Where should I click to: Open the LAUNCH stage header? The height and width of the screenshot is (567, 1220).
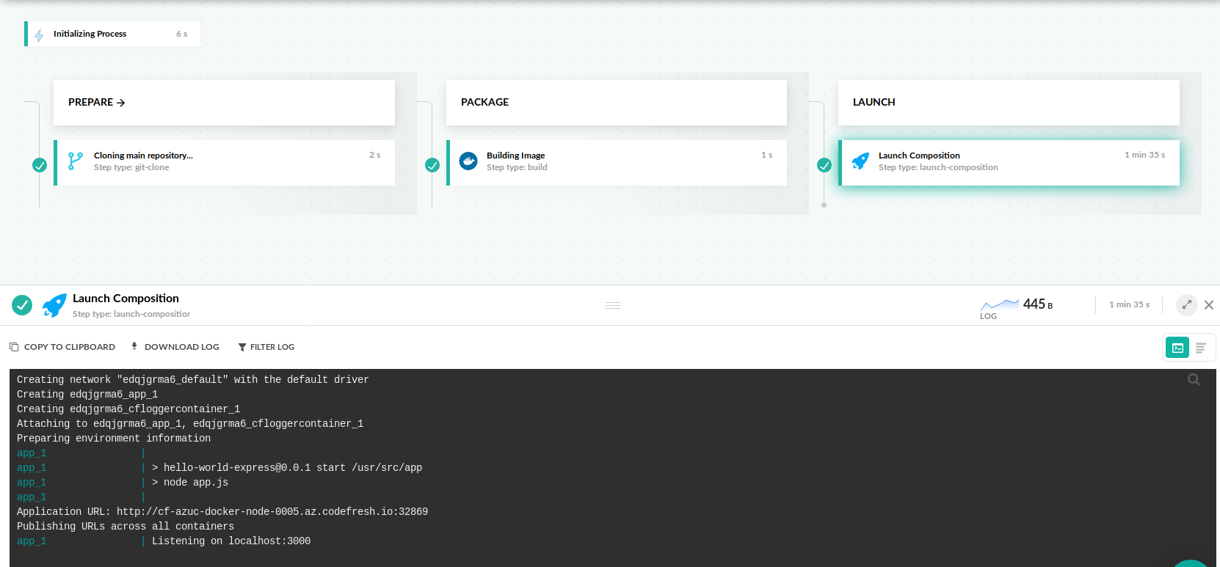coord(874,102)
